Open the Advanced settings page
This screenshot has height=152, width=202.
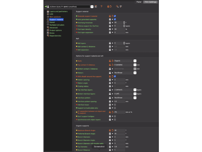(54, 28)
